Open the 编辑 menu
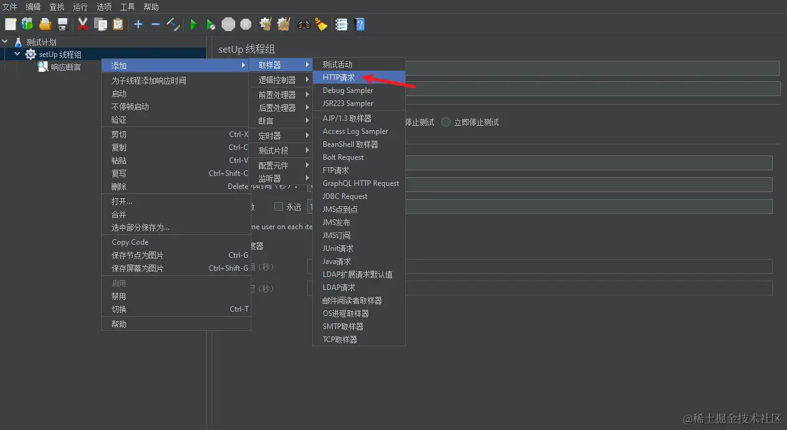The image size is (787, 430). (33, 7)
